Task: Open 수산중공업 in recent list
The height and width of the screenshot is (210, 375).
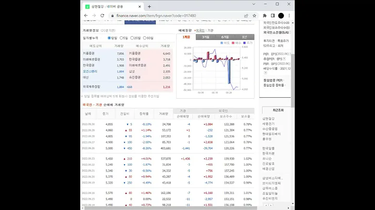Action: click(x=270, y=129)
